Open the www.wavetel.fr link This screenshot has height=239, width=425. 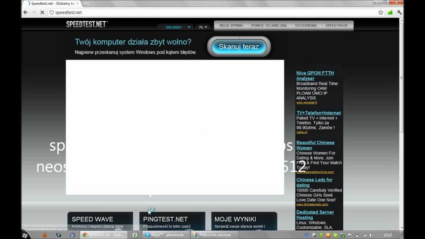click(x=307, y=103)
